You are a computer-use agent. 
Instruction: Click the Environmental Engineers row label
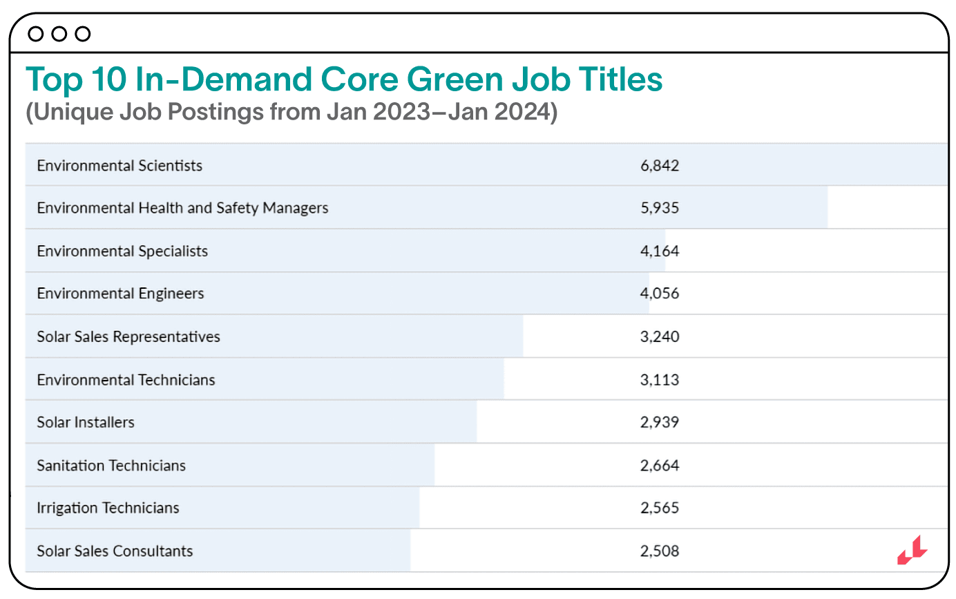pos(120,294)
